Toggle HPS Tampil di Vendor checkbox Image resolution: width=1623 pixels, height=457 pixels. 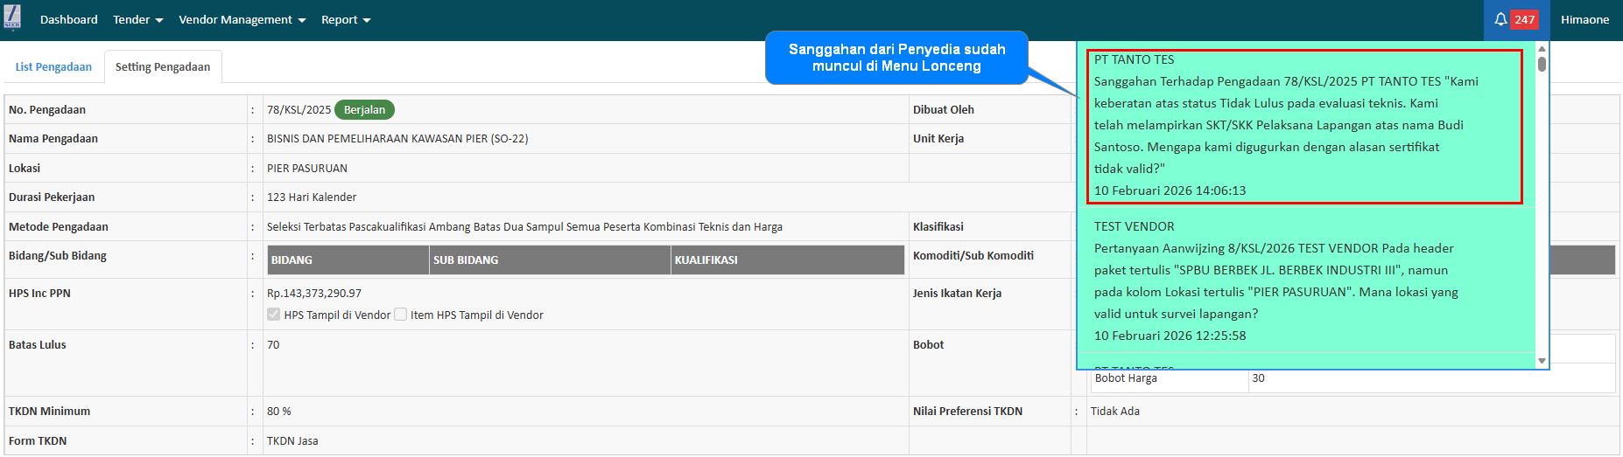click(274, 315)
